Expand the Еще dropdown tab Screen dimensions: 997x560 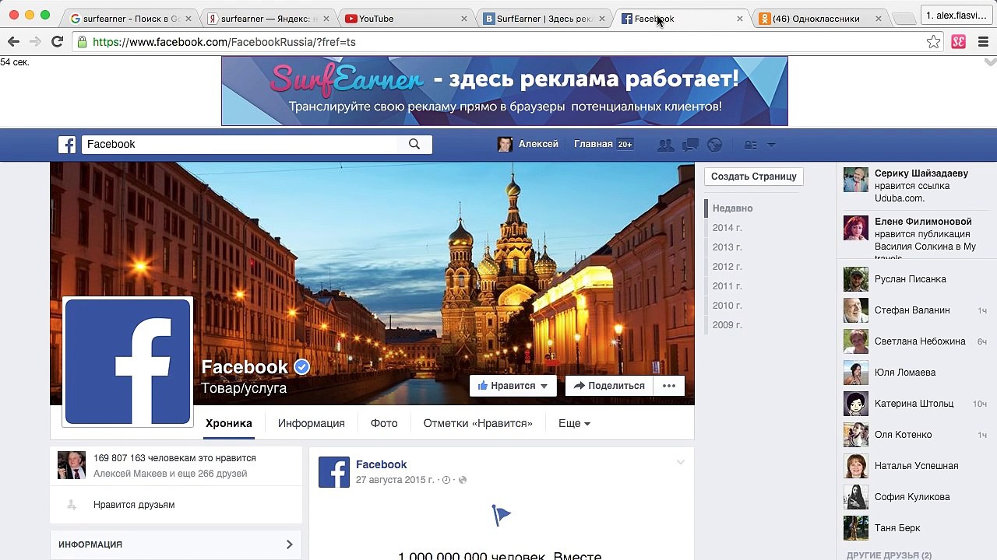tap(574, 423)
